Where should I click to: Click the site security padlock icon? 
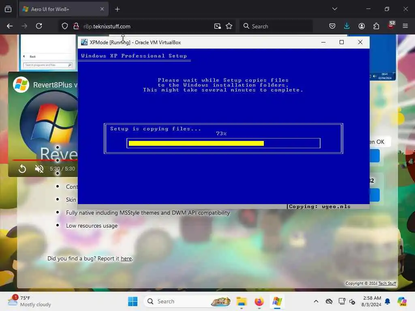(x=76, y=26)
